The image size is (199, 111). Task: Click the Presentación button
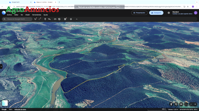[x=139, y=13]
